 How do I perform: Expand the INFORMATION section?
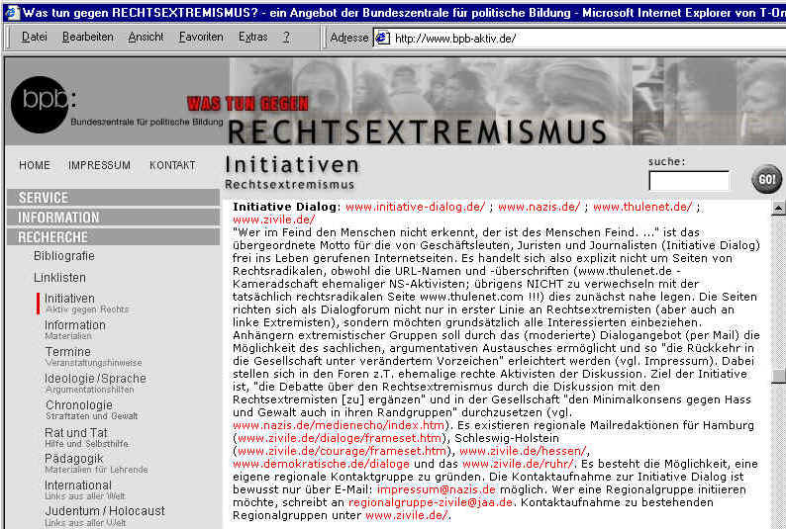113,218
